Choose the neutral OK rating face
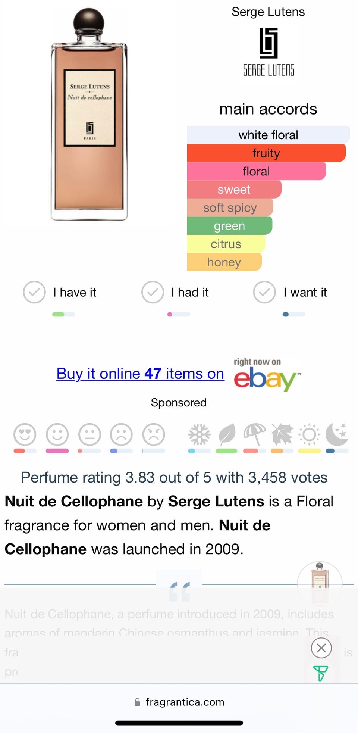 click(89, 434)
